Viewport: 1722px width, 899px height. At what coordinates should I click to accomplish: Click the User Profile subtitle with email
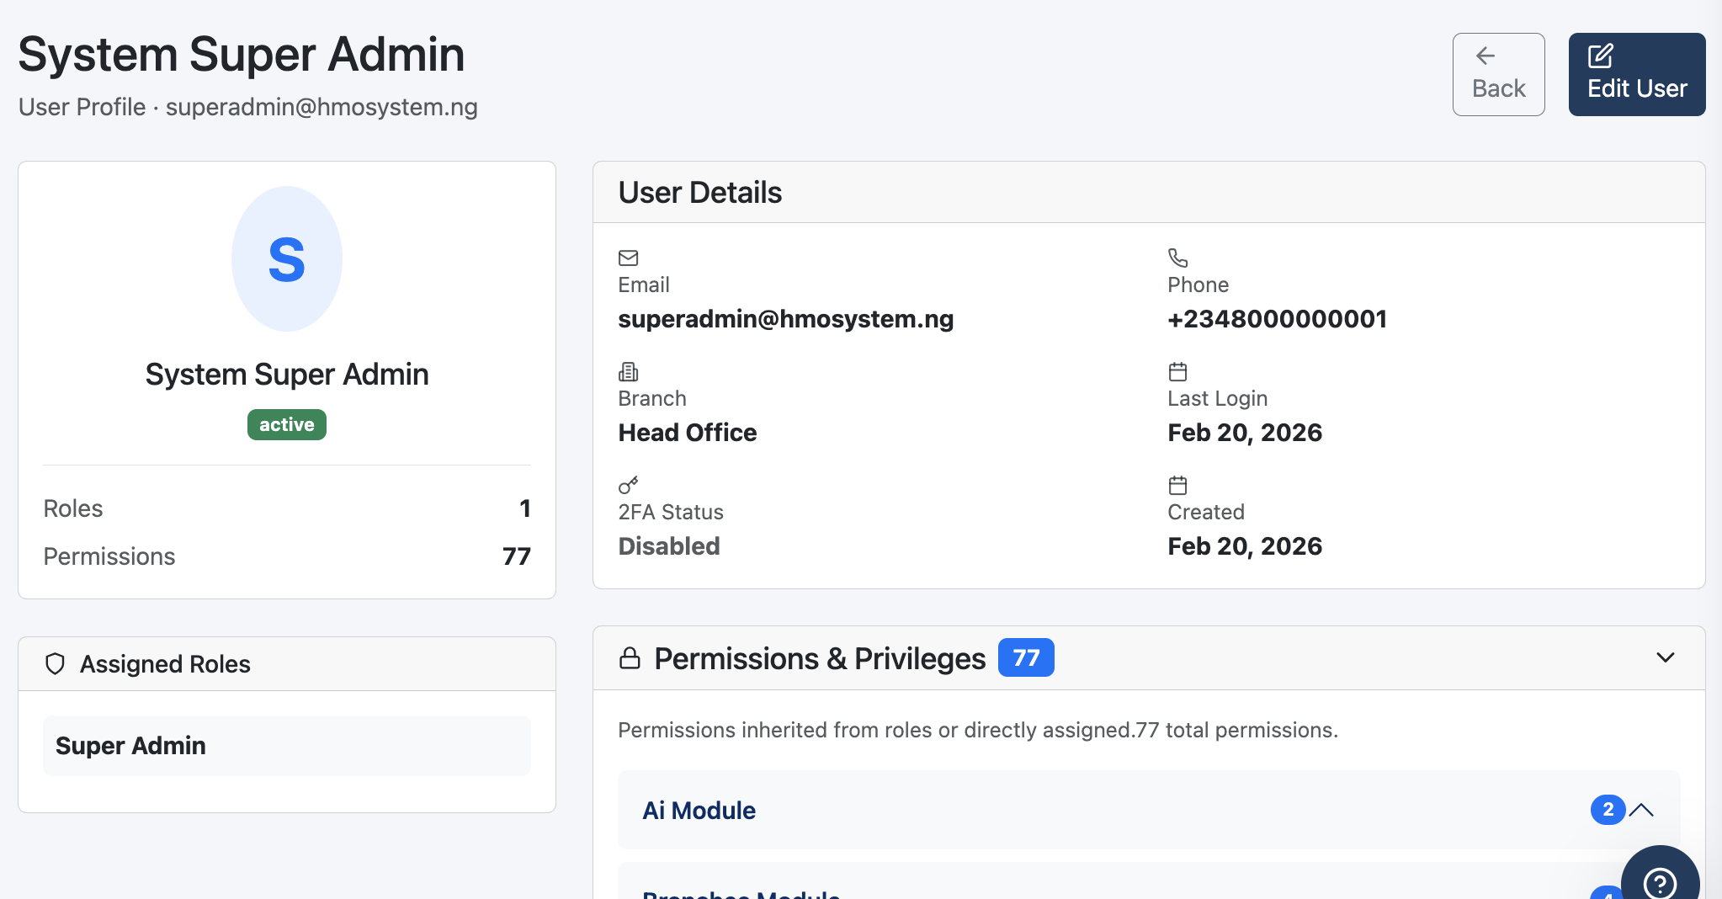coord(248,107)
